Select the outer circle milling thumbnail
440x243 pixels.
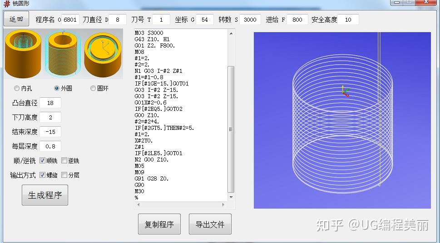(63, 54)
